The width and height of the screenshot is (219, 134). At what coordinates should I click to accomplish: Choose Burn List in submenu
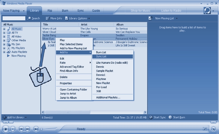113,52
